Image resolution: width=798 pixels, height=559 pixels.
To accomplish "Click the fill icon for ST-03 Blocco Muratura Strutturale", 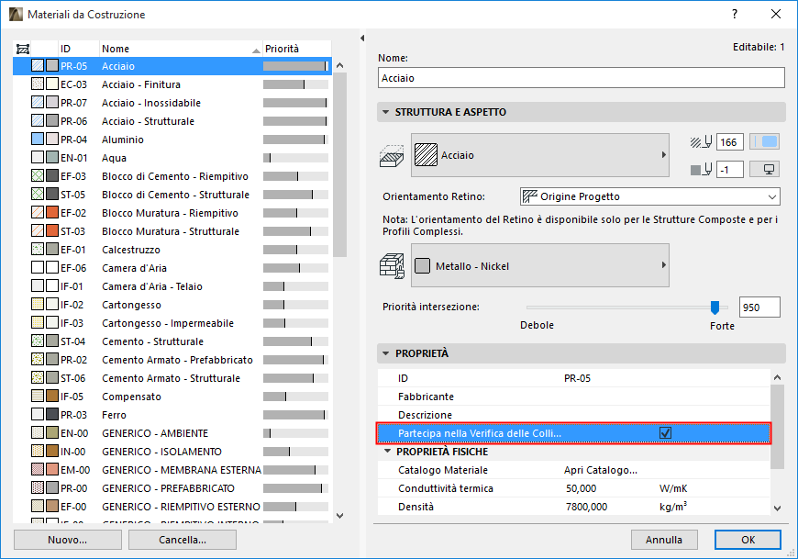I will click(38, 230).
